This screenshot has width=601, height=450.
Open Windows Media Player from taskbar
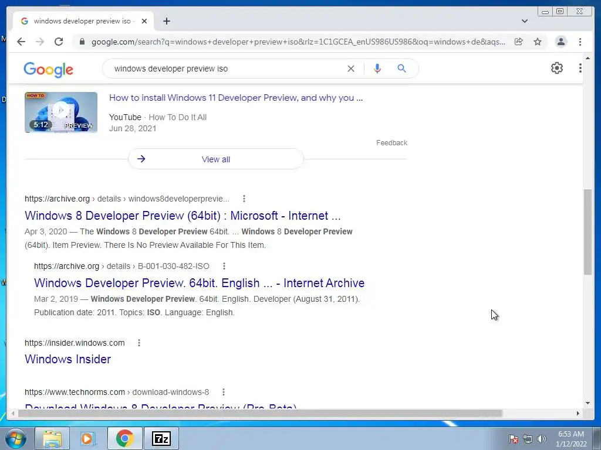click(x=88, y=438)
